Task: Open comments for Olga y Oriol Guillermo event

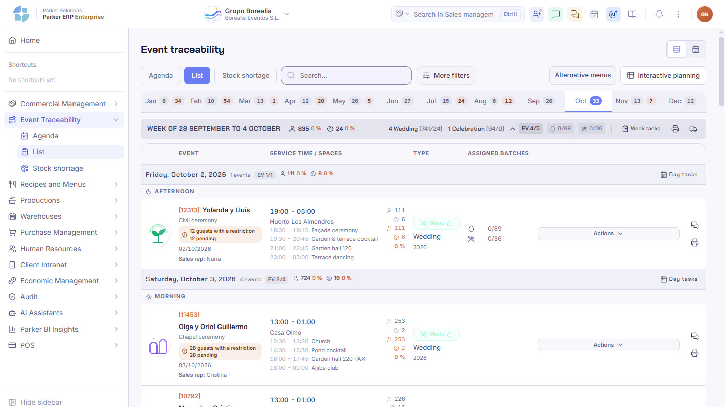Action: click(695, 336)
